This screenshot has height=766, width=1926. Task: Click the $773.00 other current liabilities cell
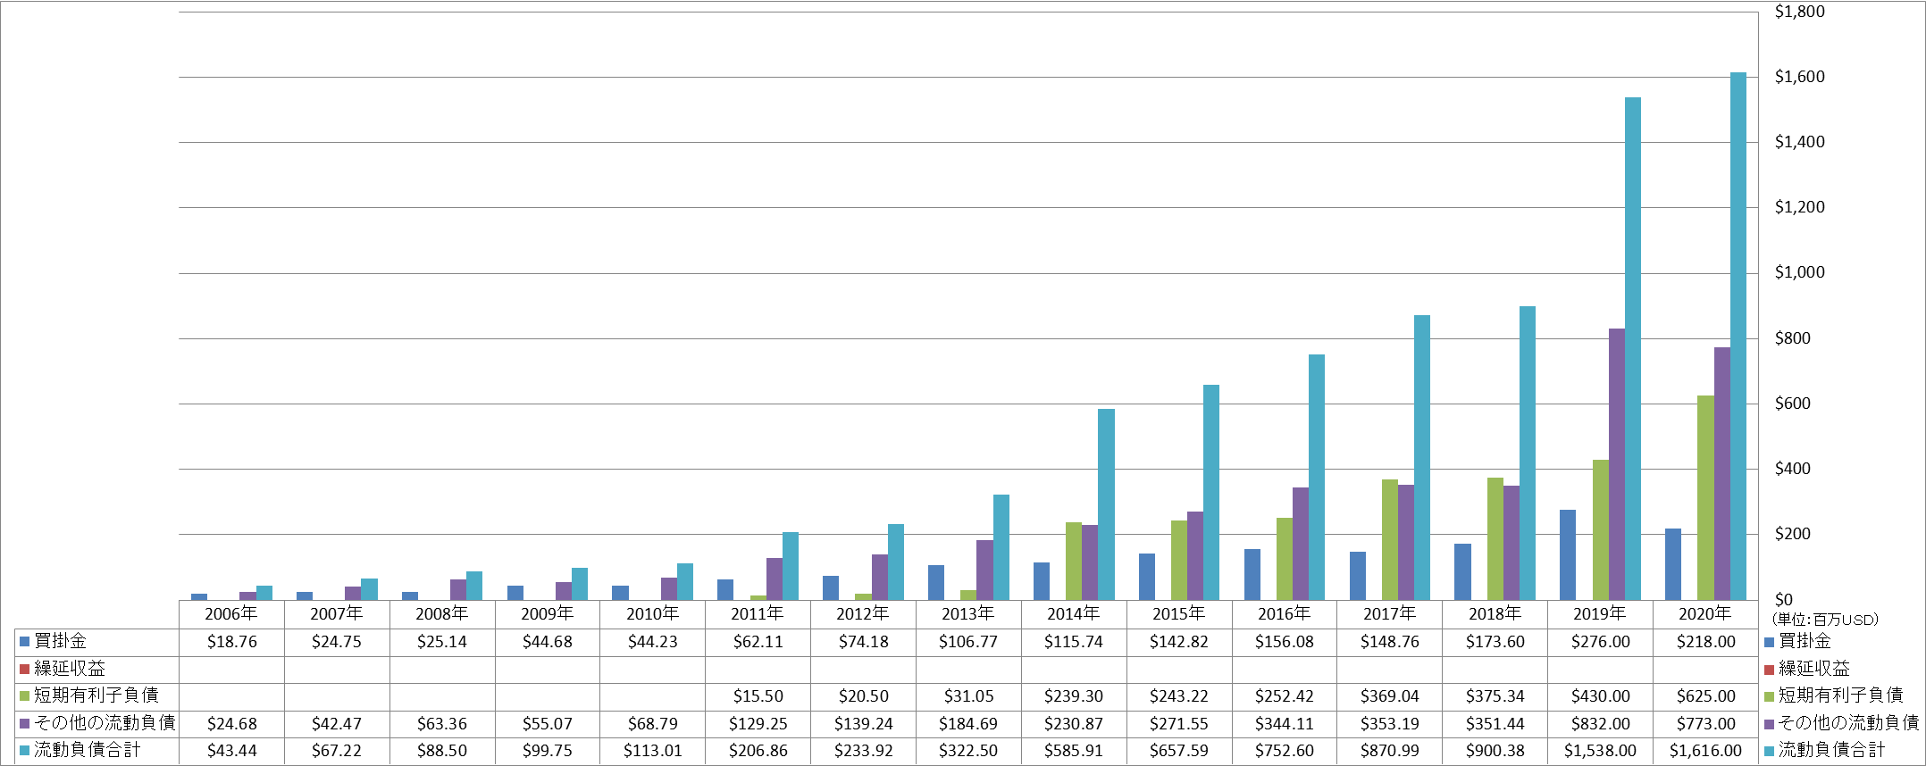(1706, 724)
